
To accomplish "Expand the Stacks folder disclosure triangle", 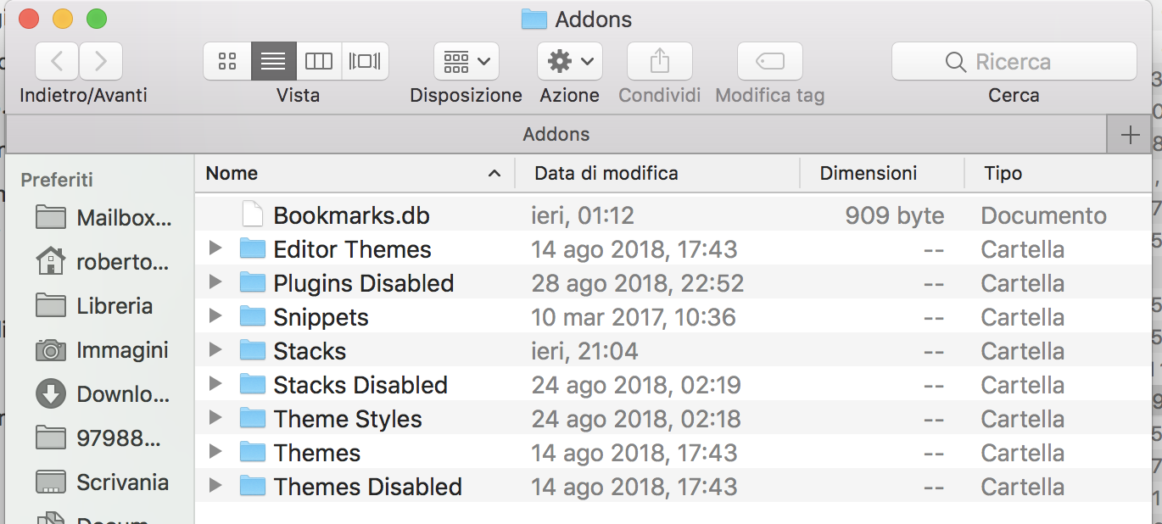I will point(215,350).
